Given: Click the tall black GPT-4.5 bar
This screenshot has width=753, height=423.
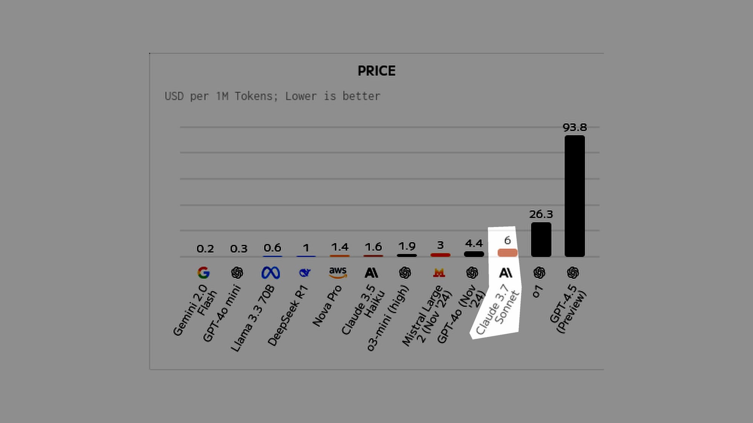Looking at the screenshot, I should pos(575,196).
